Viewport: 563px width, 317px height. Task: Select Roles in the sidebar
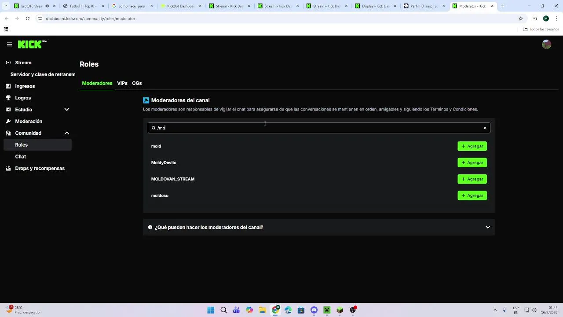[x=37, y=145]
